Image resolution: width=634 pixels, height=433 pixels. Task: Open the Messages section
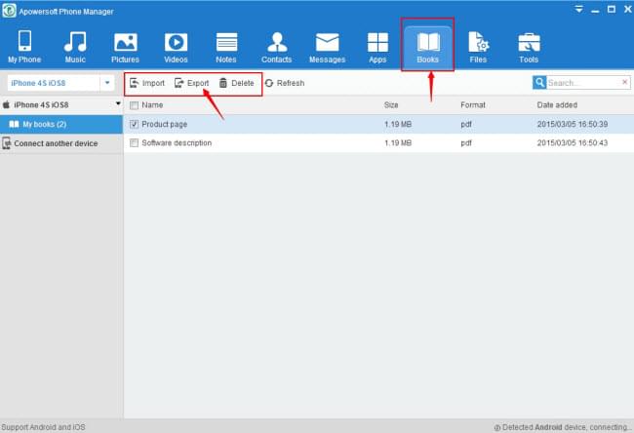pyautogui.click(x=327, y=47)
